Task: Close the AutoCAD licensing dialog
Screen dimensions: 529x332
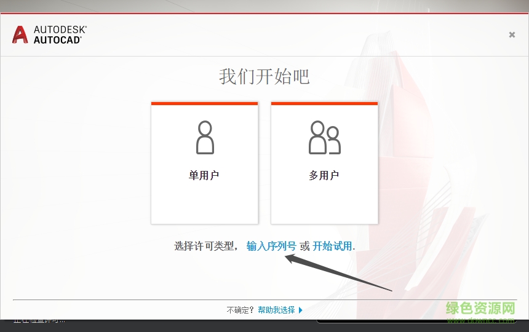Action: point(512,35)
